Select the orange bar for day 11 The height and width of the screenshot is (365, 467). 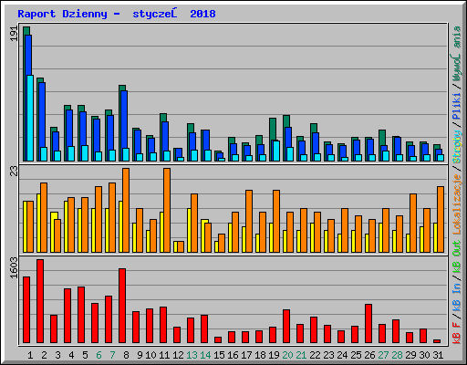167,210
